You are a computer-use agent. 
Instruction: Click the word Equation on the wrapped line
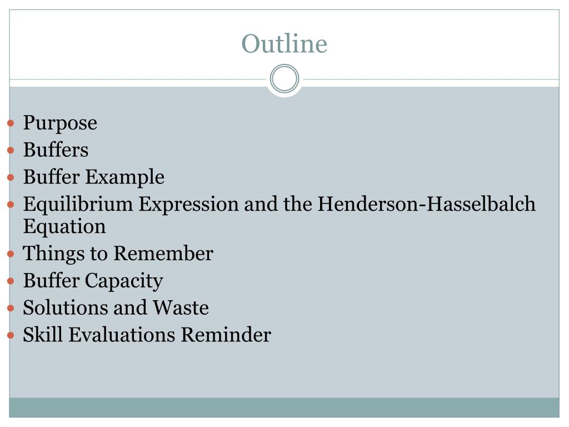(x=64, y=227)
